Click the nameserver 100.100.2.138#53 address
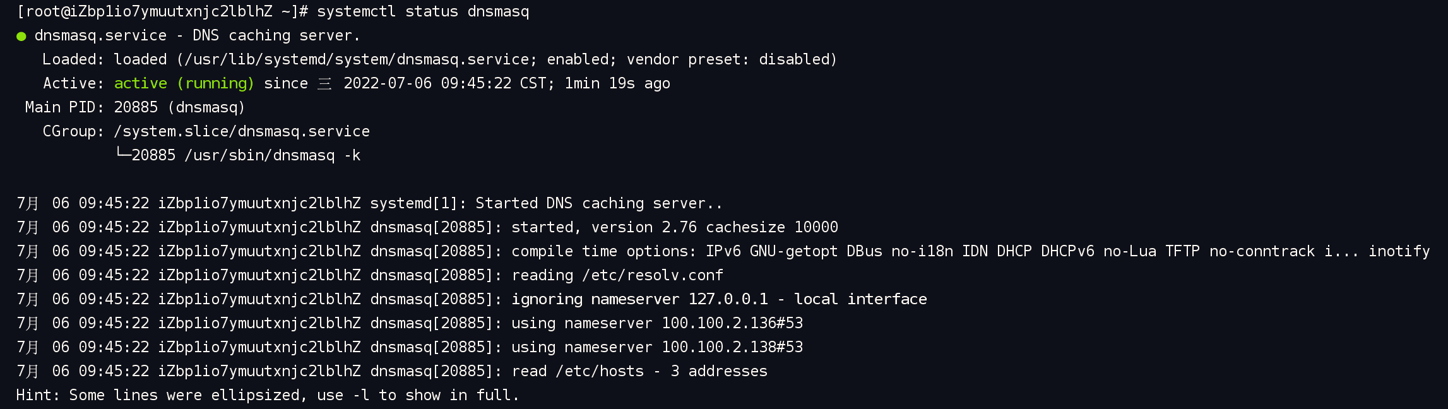The width and height of the screenshot is (1448, 409). (x=732, y=347)
